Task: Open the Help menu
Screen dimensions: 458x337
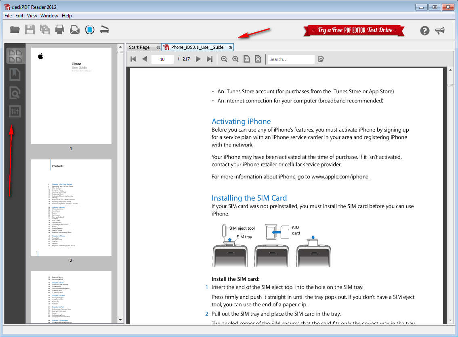Action: pos(67,16)
